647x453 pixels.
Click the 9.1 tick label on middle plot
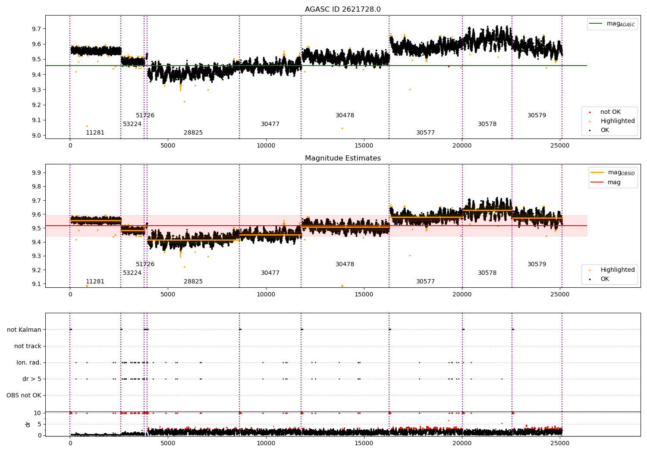point(36,284)
